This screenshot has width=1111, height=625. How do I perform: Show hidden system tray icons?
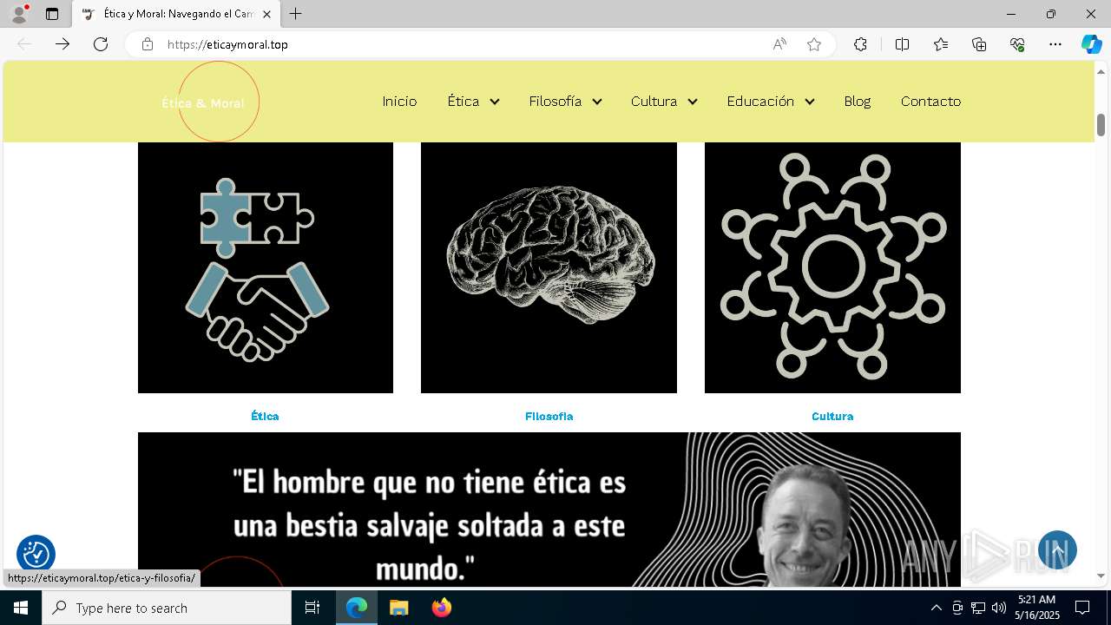pyautogui.click(x=936, y=608)
